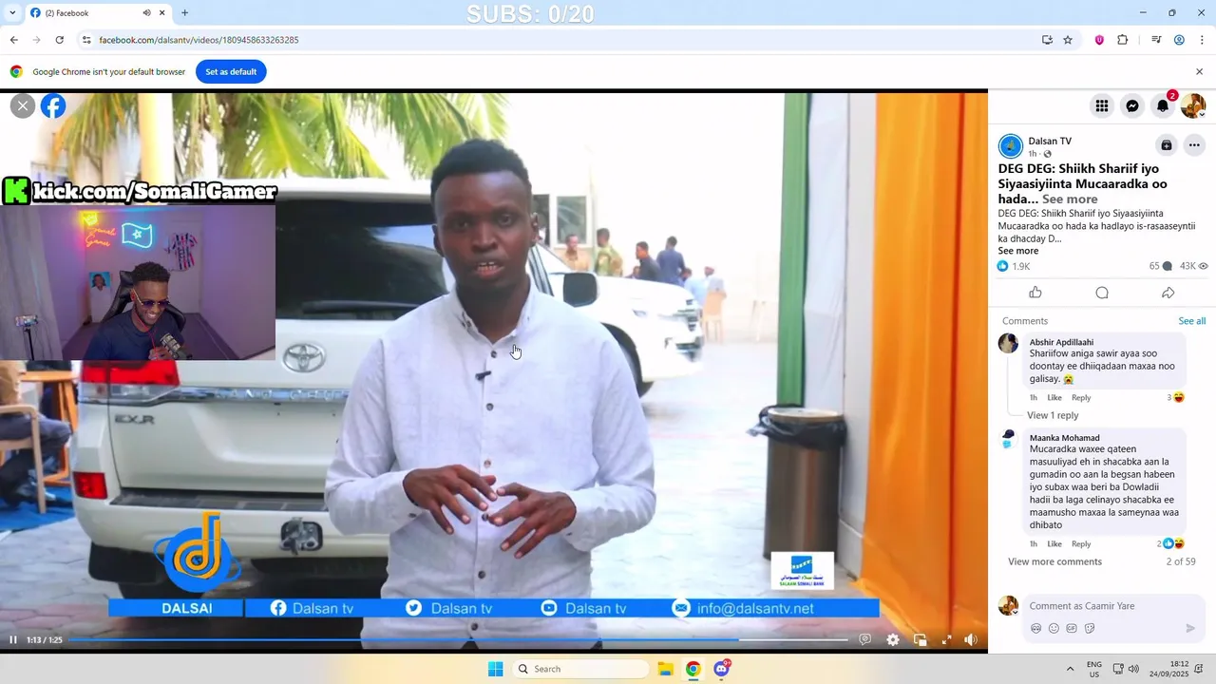Open Abshir Apdillaahi's profile name
The height and width of the screenshot is (684, 1216).
point(1061,342)
